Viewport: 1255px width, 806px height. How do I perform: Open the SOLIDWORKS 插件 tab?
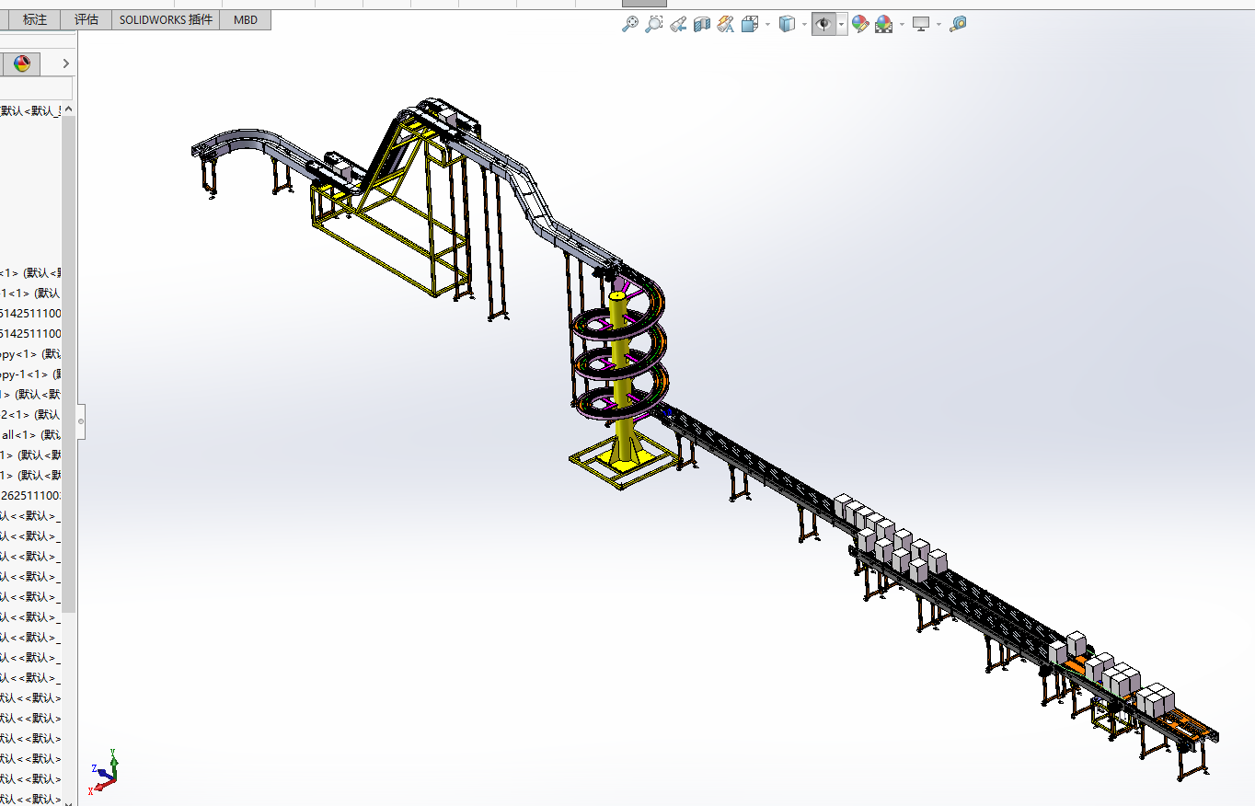click(x=166, y=19)
